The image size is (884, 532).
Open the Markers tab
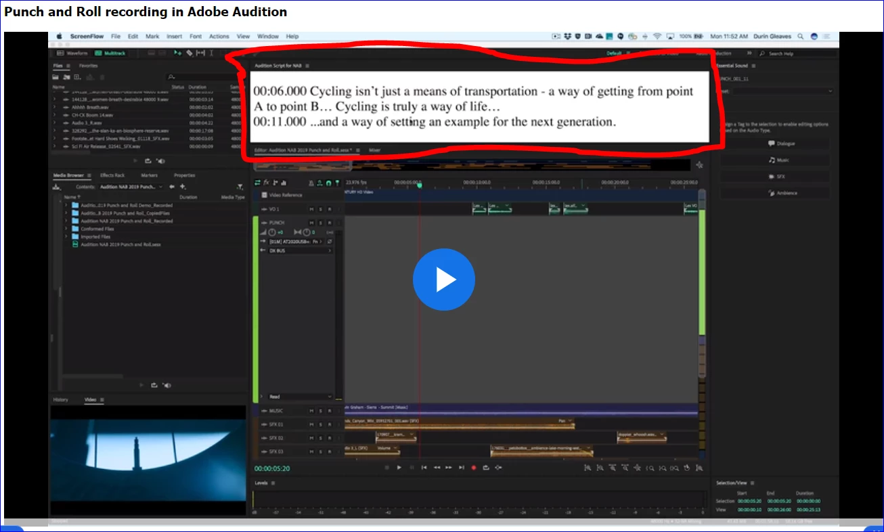tap(150, 175)
